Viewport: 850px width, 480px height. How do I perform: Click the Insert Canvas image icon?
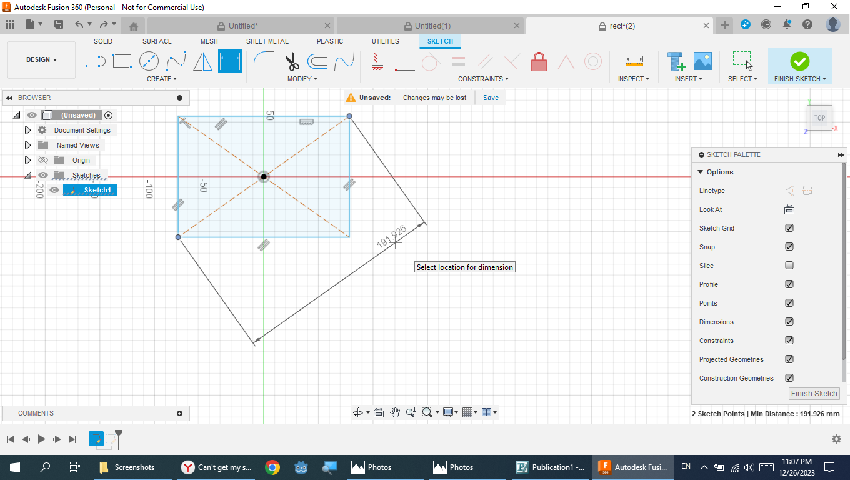tap(703, 61)
